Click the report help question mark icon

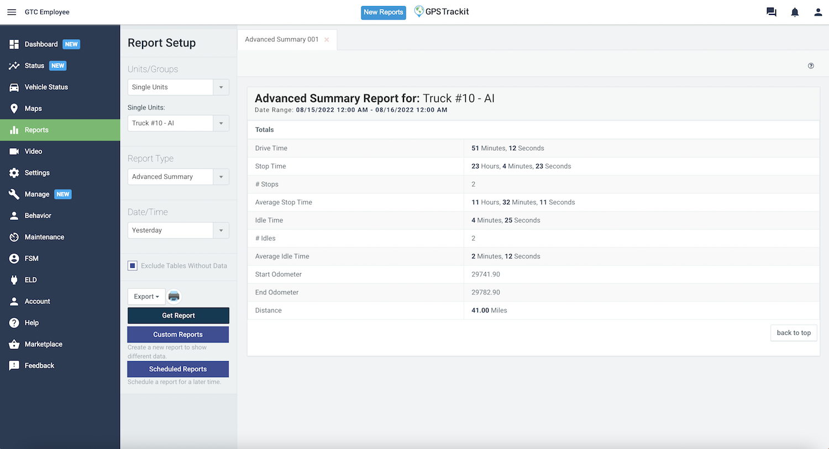click(811, 66)
